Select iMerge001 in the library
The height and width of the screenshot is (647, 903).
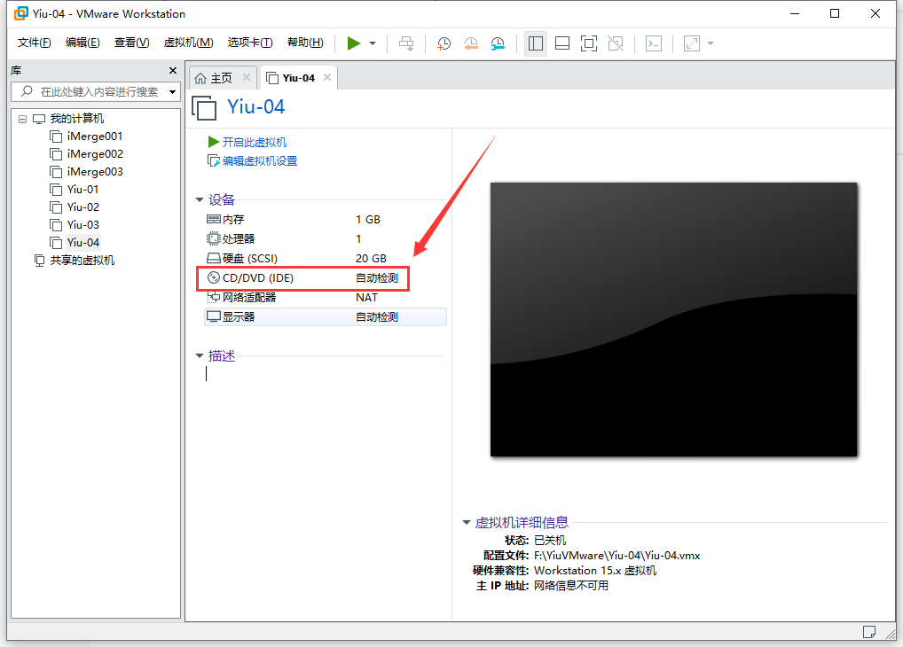(x=86, y=136)
